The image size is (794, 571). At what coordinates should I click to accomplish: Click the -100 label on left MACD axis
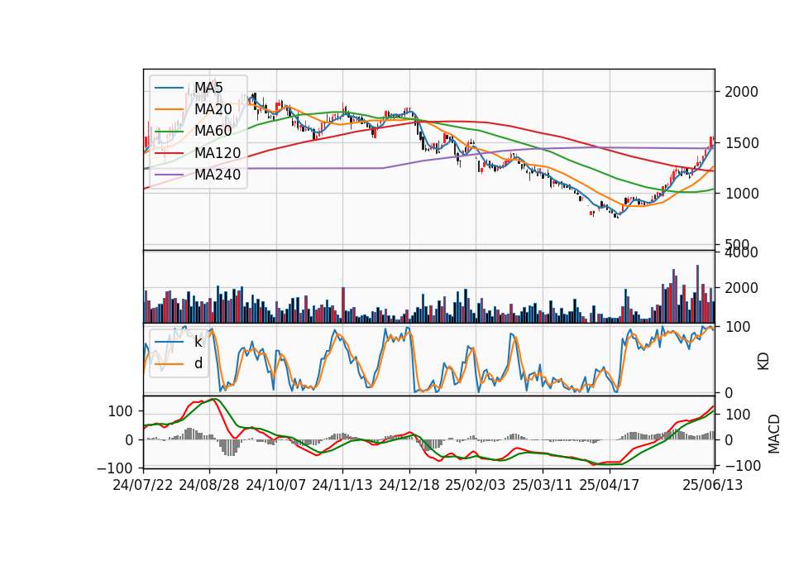[115, 467]
